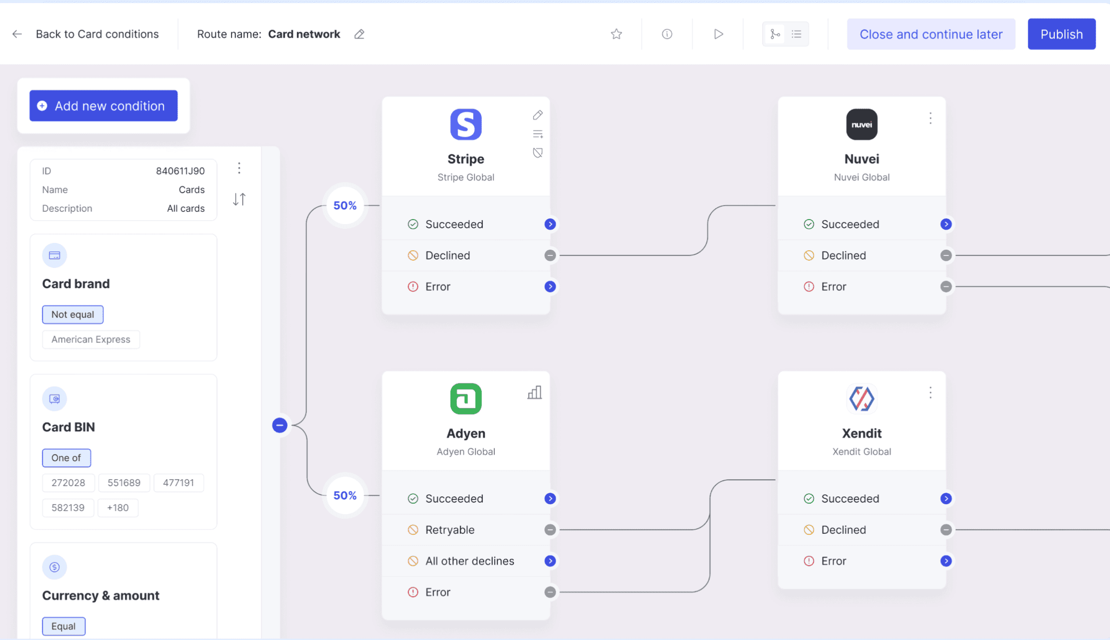The height and width of the screenshot is (640, 1110).
Task: Go back to Card conditions
Action: click(97, 34)
